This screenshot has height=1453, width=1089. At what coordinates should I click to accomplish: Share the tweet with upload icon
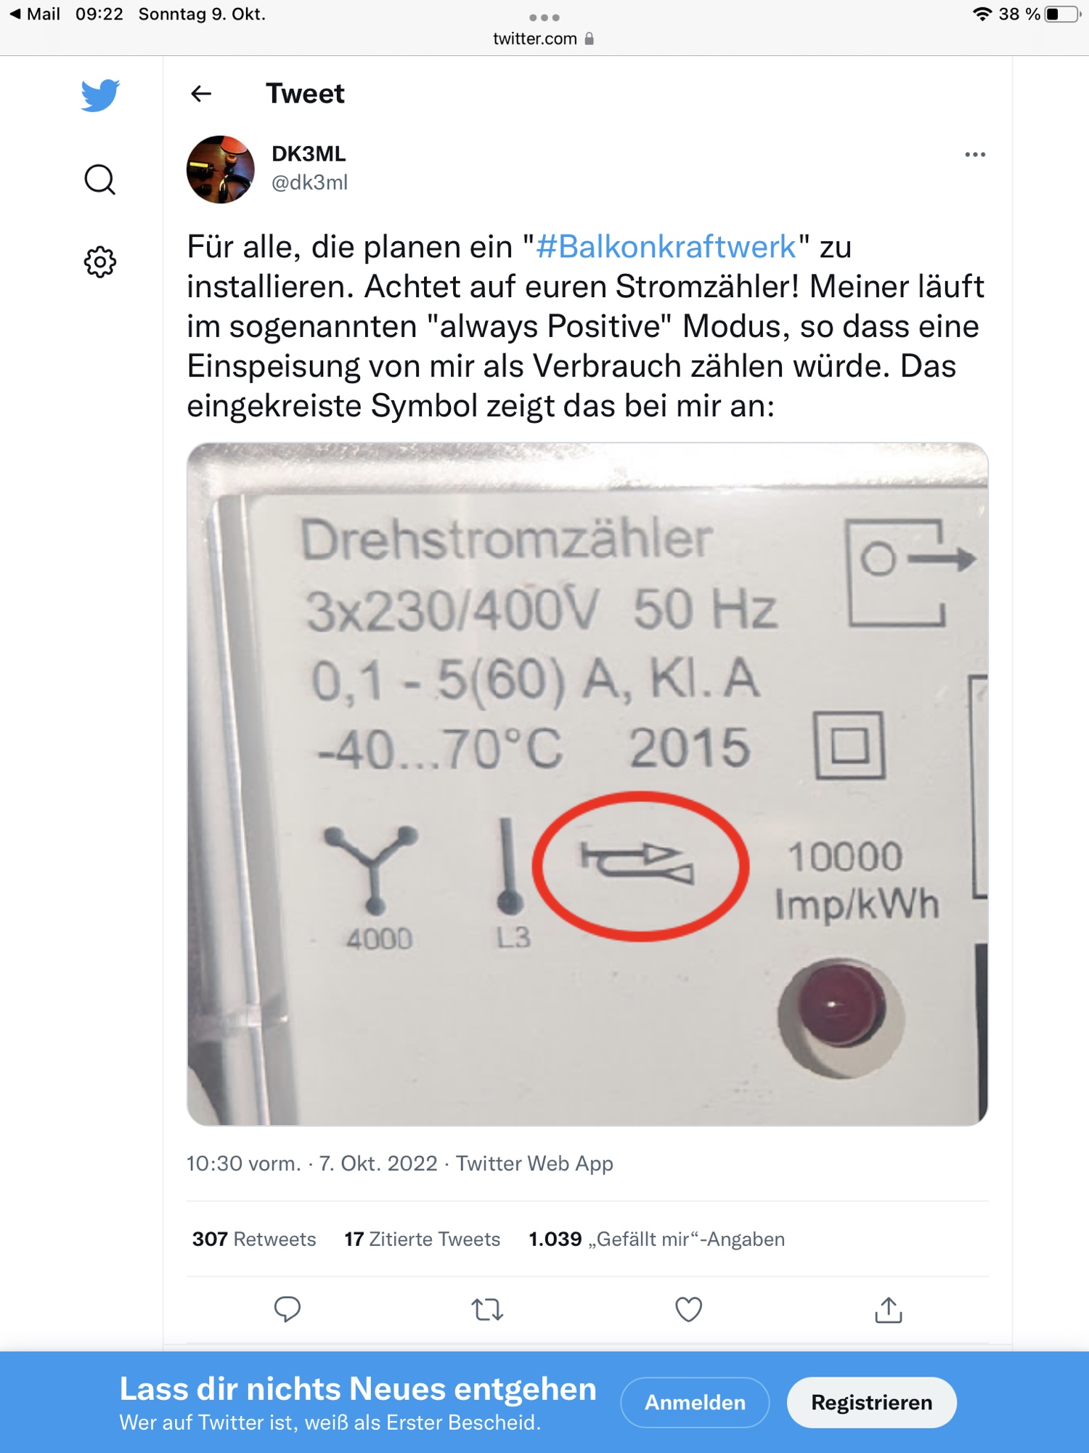(889, 1309)
